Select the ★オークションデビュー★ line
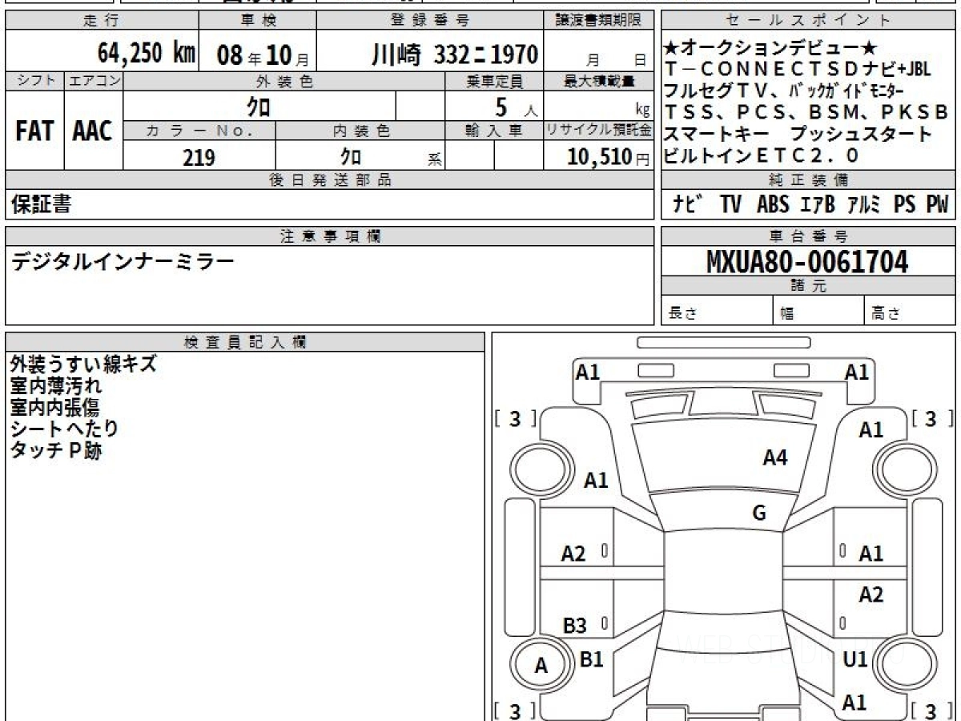This screenshot has height=721, width=961. pyautogui.click(x=769, y=50)
